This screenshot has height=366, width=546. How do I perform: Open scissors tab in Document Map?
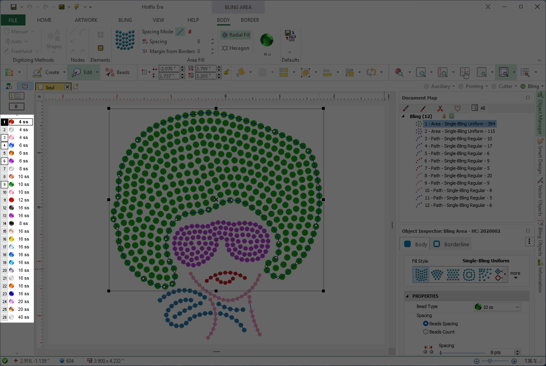coord(440,108)
